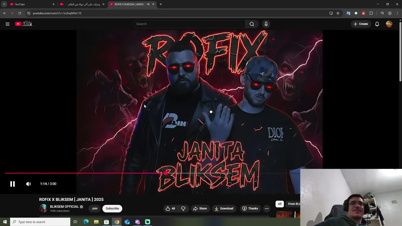The height and width of the screenshot is (226, 402).
Task: Close the first YouTube tab
Action: click(53, 4)
